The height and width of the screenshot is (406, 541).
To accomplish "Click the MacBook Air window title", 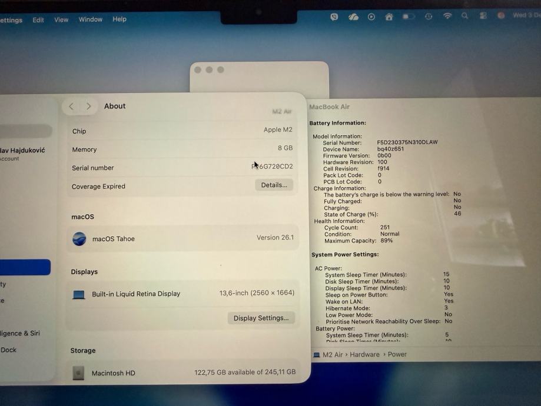I will pos(329,107).
